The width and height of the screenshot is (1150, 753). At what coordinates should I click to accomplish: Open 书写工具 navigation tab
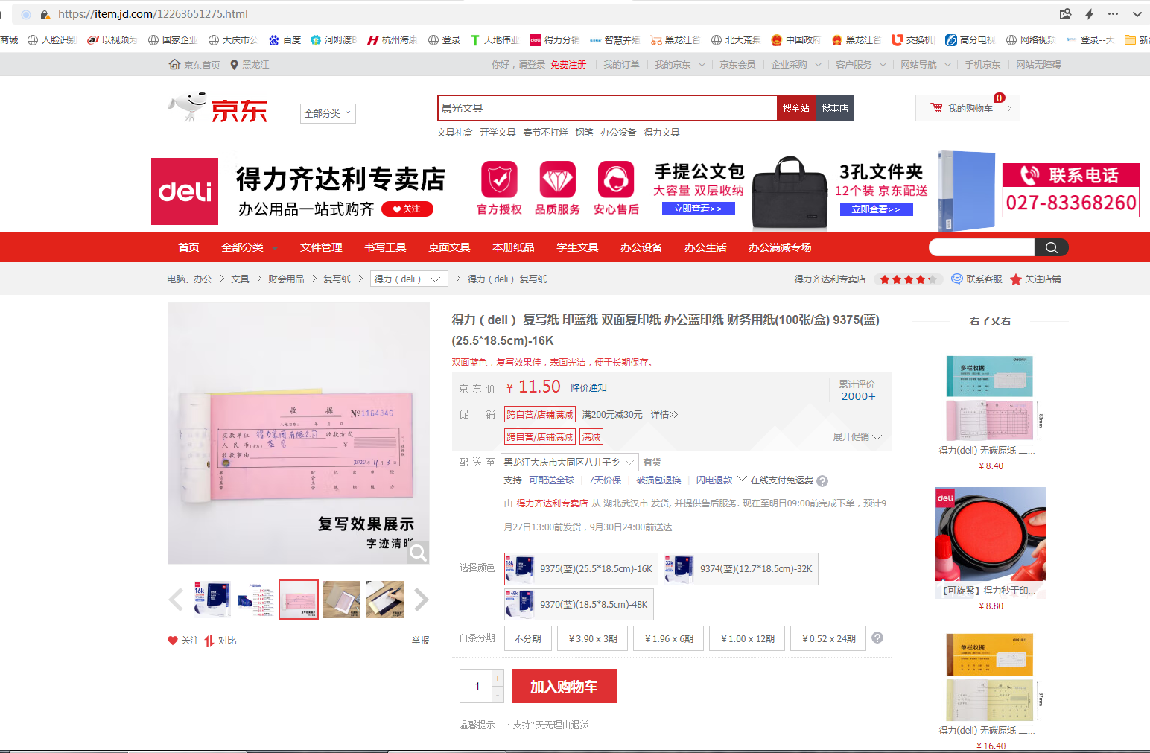coord(385,247)
